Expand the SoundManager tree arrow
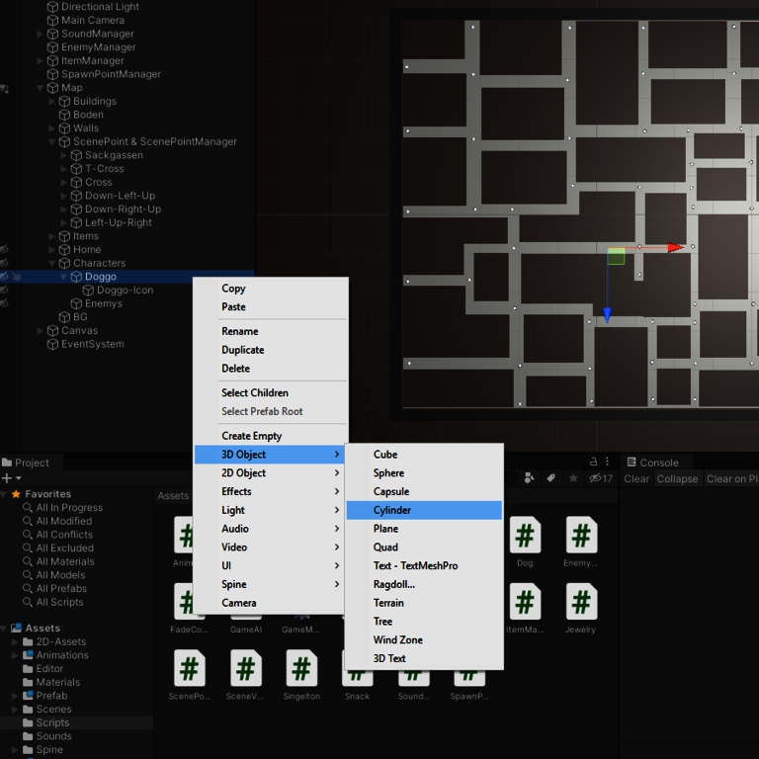The image size is (759, 759). coord(41,34)
